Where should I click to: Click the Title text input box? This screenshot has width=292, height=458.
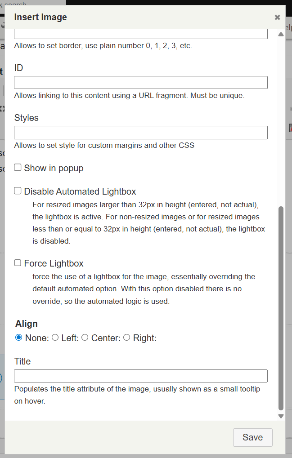click(x=141, y=376)
